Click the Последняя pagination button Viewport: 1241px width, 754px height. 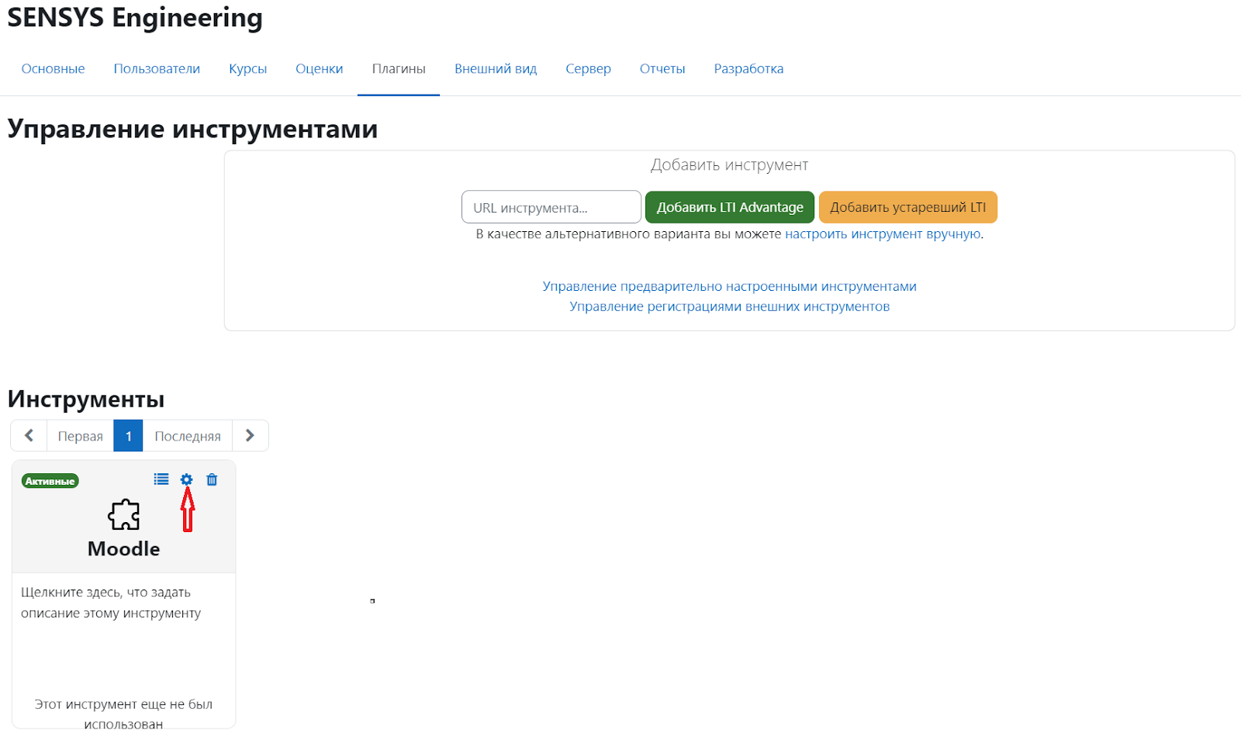point(188,436)
